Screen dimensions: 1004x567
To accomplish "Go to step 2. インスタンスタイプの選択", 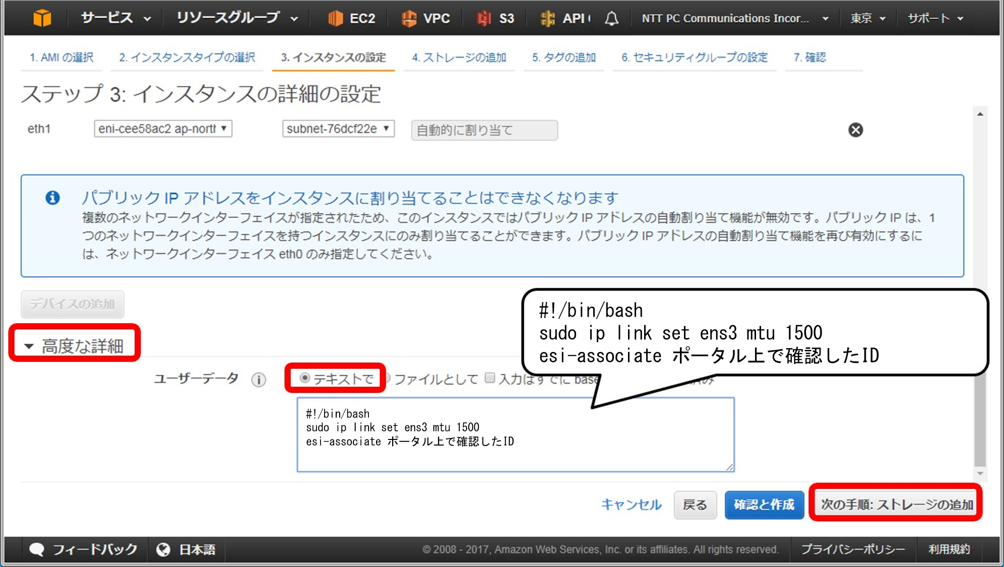I will [187, 57].
